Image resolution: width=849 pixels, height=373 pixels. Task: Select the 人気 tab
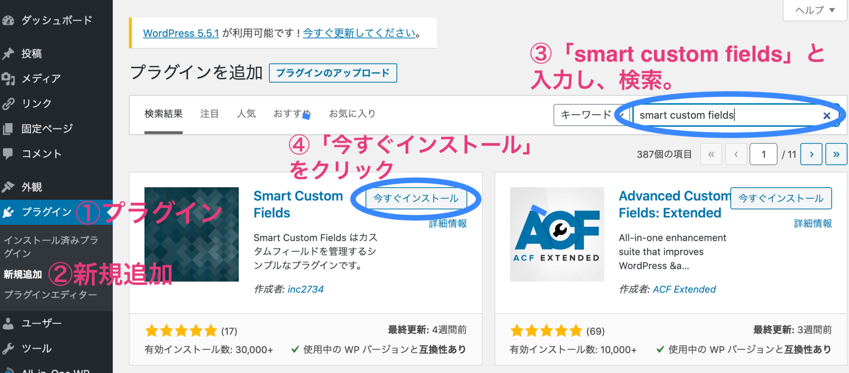(246, 114)
